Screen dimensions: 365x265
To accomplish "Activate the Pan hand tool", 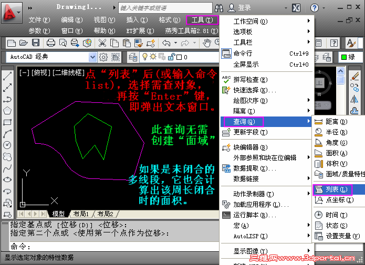I will point(207,43).
